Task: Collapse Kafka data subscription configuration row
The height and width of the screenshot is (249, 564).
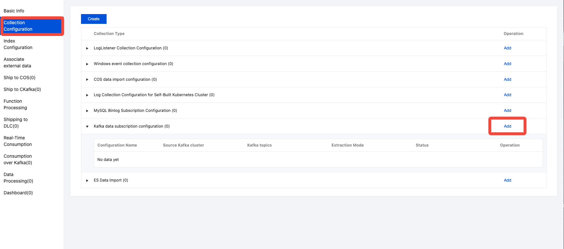Action: [x=87, y=127]
